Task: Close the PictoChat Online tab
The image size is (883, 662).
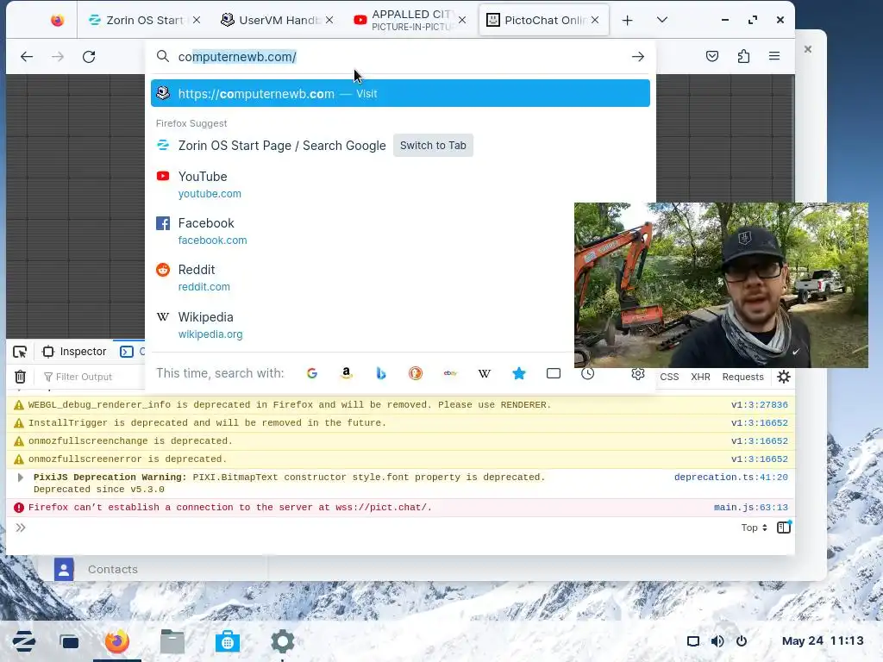Action: (x=595, y=20)
